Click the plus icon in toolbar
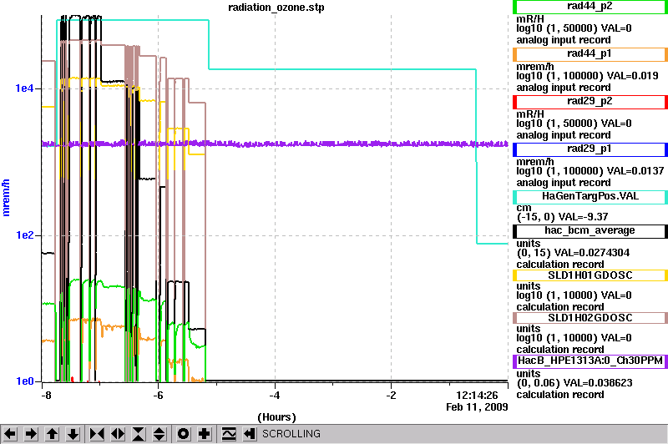Image resolution: width=668 pixels, height=444 pixels. tap(205, 434)
